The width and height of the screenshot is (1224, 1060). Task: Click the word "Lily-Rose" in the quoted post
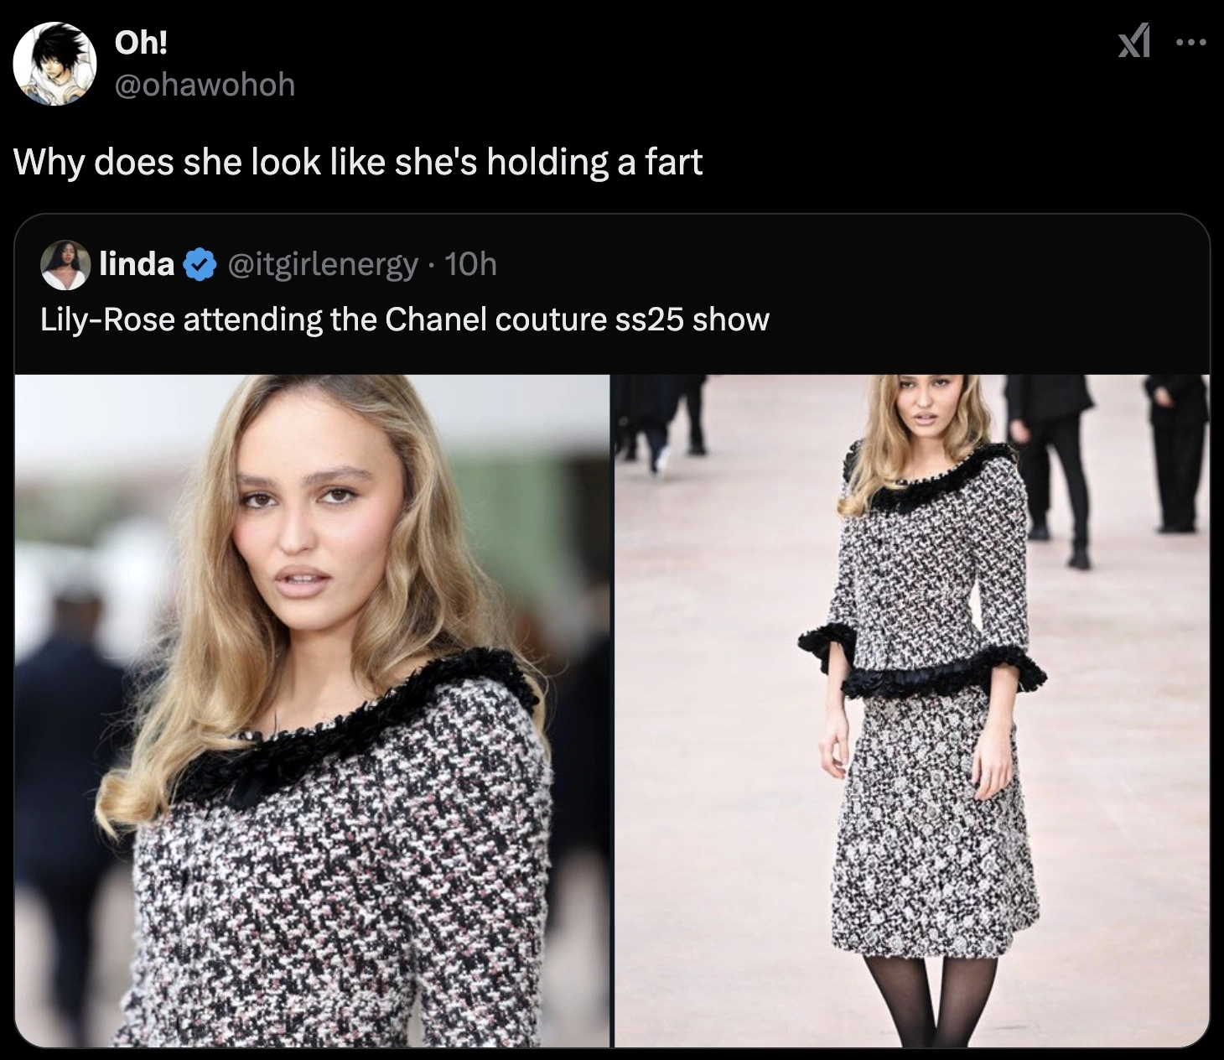[x=107, y=320]
